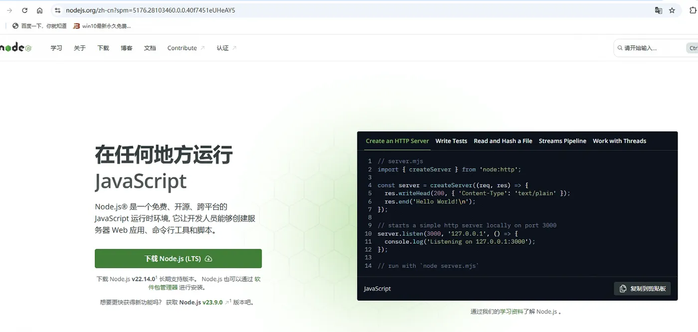Click the address bar URL
Screen dimensions: 698x332
pyautogui.click(x=151, y=10)
